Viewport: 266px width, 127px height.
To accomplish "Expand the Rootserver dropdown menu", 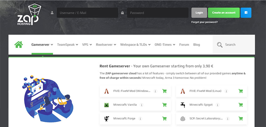I will pos(106,45).
